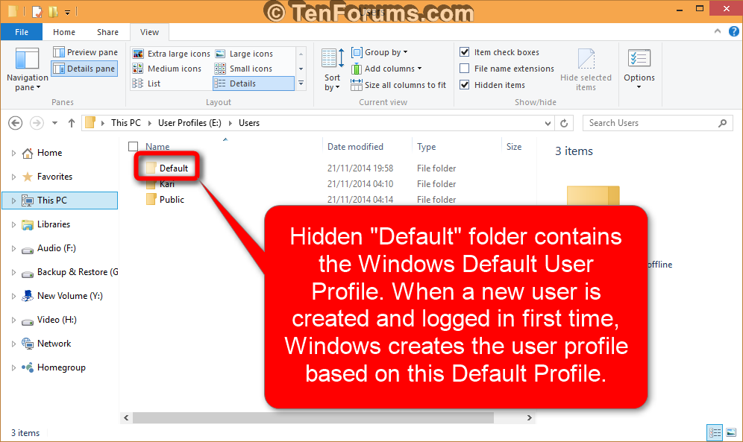This screenshot has height=442, width=743.
Task: Open folder Options in the ribbon
Action: pyautogui.click(x=639, y=69)
